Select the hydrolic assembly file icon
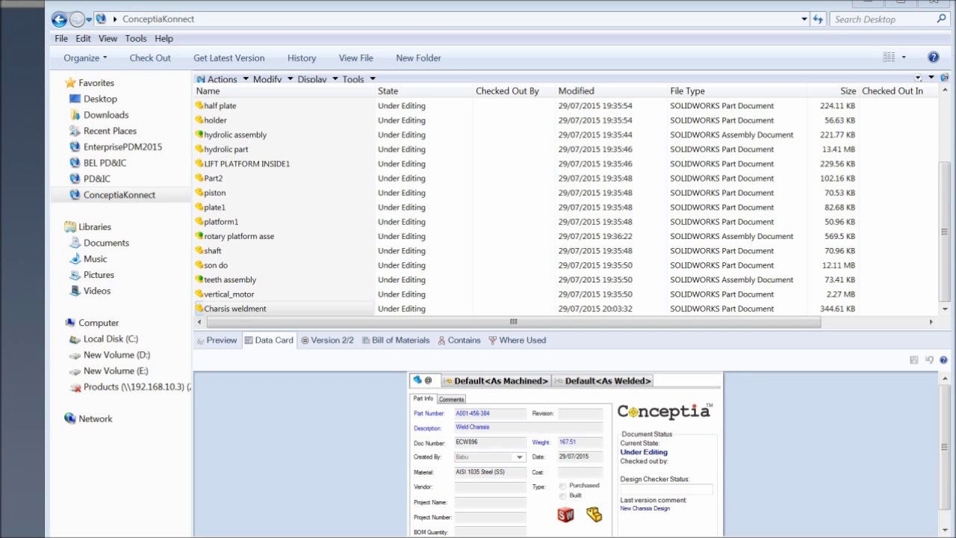Screen dimensions: 956x538 click(x=199, y=134)
